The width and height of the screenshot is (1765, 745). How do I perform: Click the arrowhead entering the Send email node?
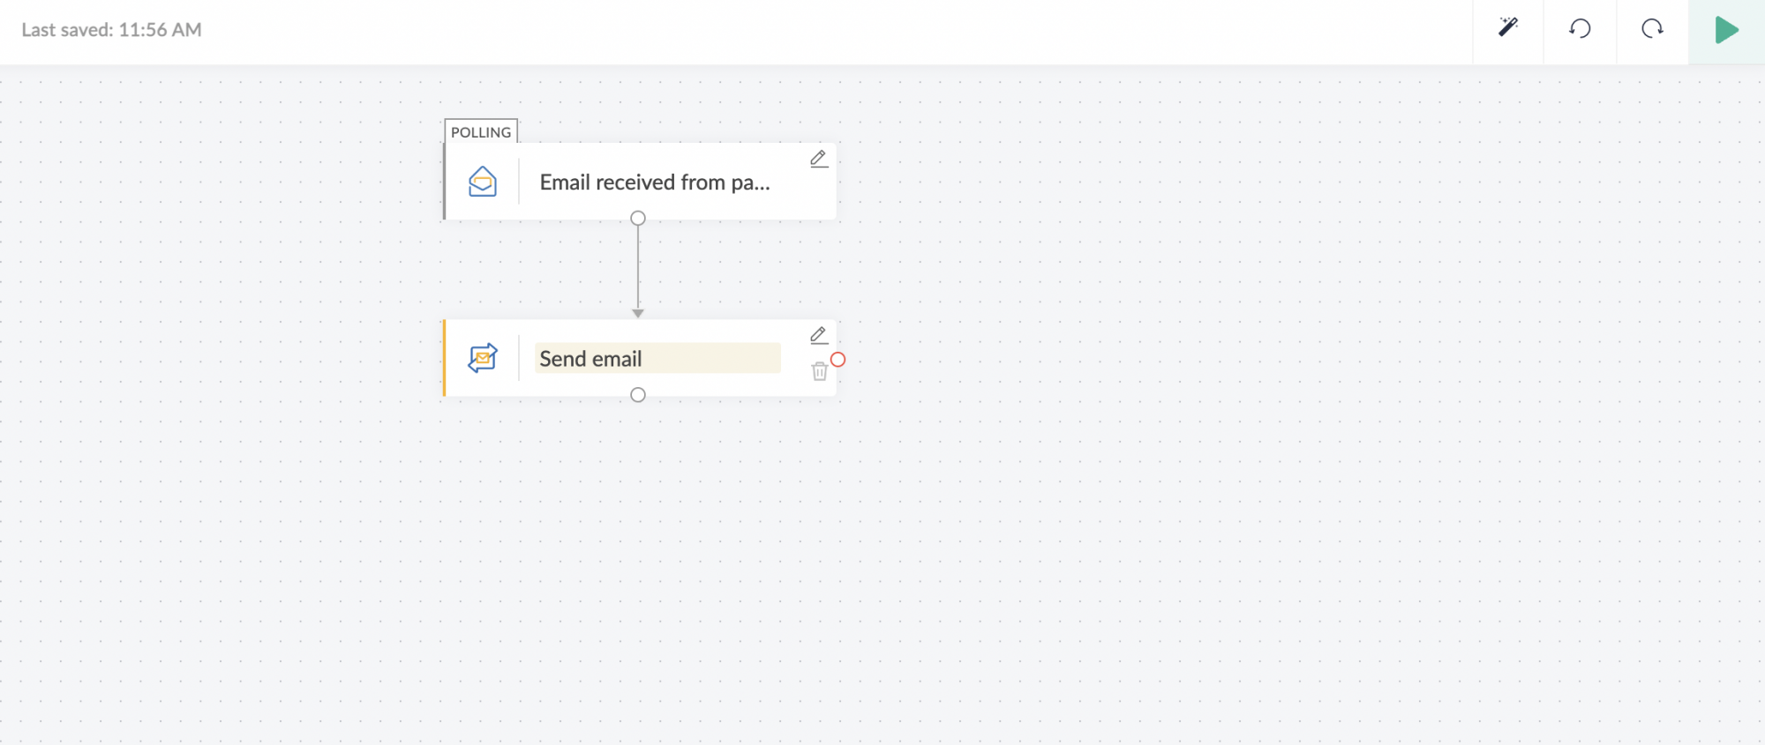tap(638, 313)
